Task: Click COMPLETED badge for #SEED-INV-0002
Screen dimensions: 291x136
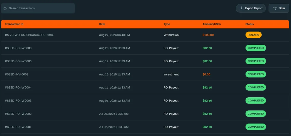Action: pyautogui.click(x=256, y=74)
